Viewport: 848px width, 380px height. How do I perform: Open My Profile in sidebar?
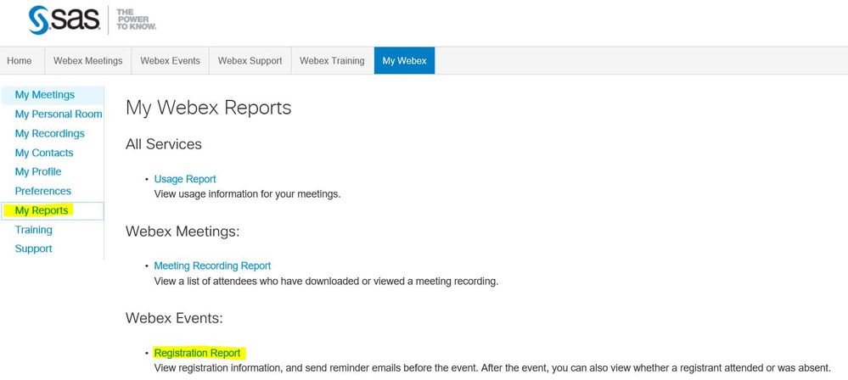38,172
